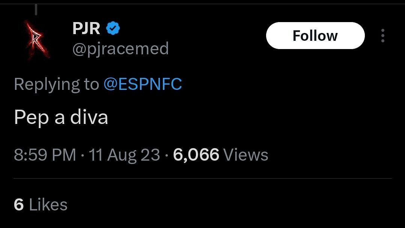The height and width of the screenshot is (228, 405).
Task: Click the "Replying to" label
Action: tap(56, 84)
